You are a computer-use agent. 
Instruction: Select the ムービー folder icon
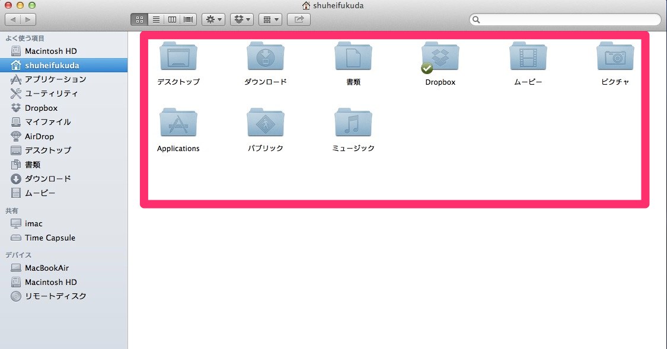(528, 56)
